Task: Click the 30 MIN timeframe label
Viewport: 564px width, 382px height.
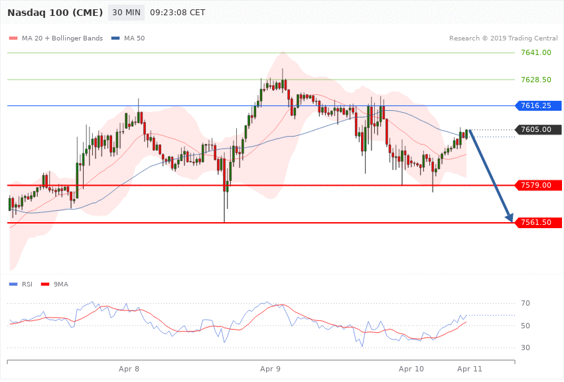Action: 126,13
